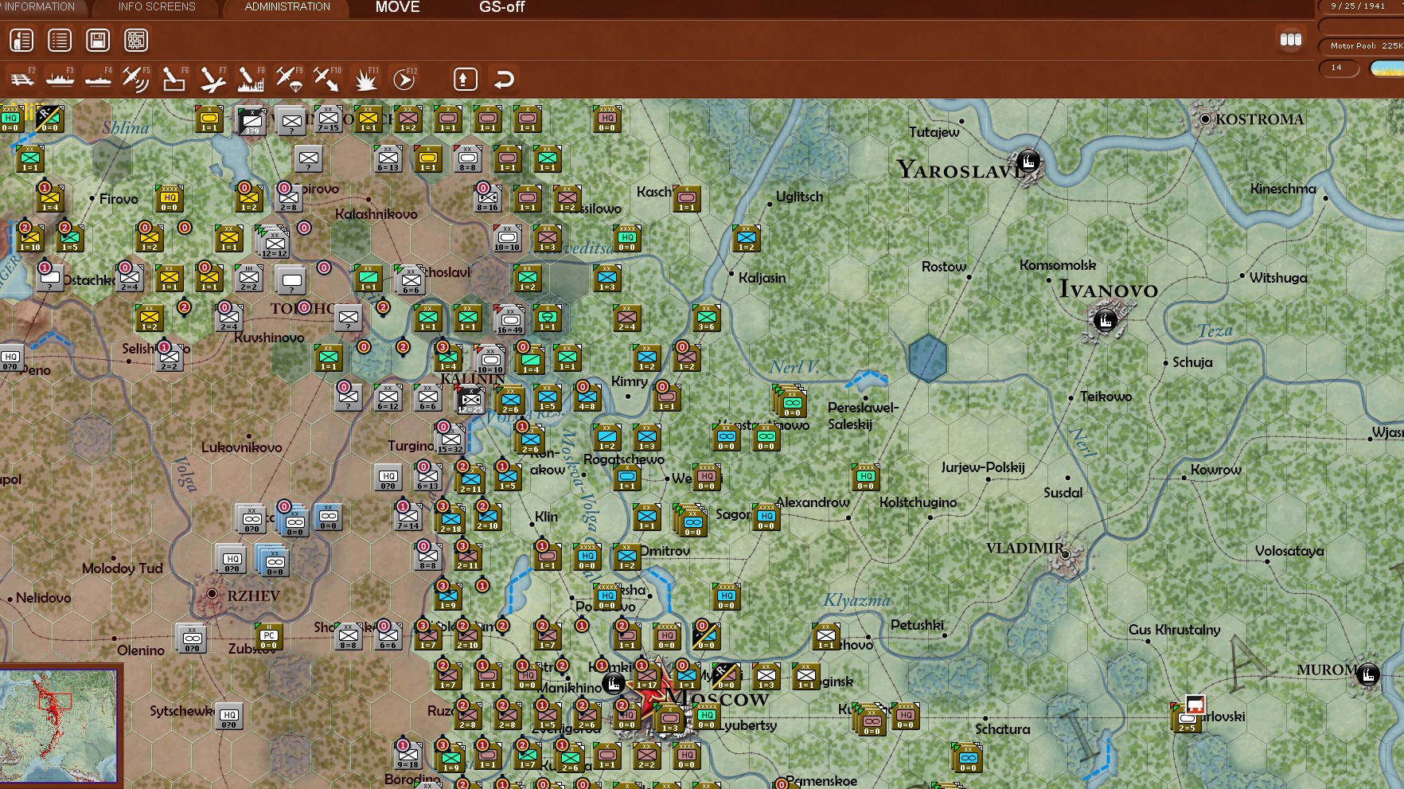The width and height of the screenshot is (1404, 789).
Task: Open the INFO SCREENS tab
Action: (x=157, y=7)
